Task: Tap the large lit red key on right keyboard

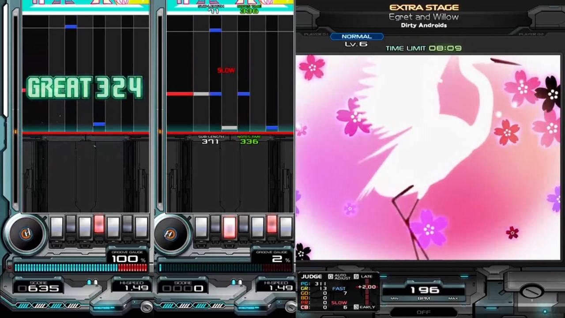Action: click(x=230, y=227)
